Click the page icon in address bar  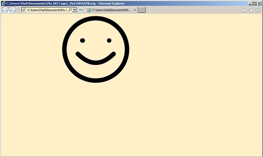(24, 10)
